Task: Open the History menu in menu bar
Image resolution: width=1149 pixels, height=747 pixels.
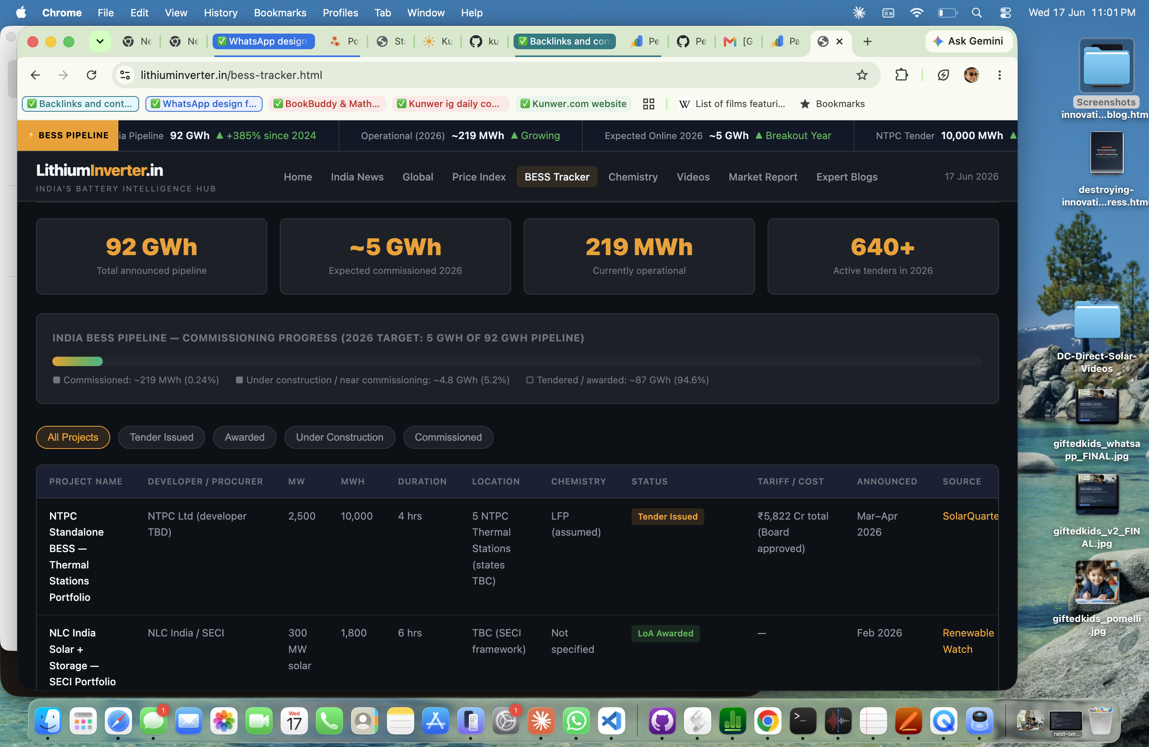Action: click(220, 13)
